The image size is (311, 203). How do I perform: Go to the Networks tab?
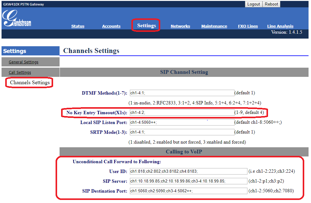(180, 26)
